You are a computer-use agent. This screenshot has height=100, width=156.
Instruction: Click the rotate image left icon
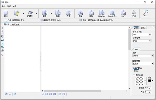click(2, 40)
